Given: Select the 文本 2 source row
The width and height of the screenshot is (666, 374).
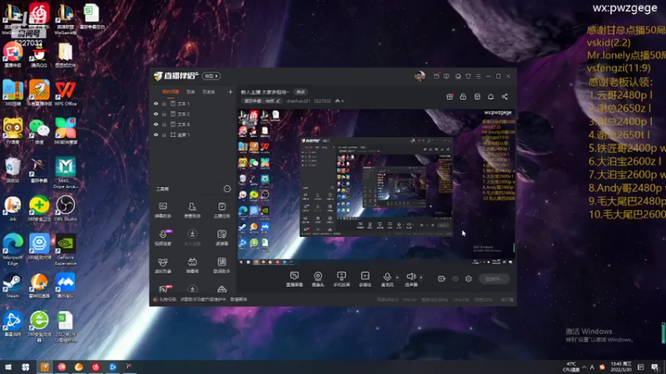Looking at the screenshot, I should pos(193,114).
